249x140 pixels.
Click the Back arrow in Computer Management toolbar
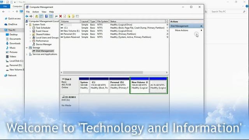[27, 16]
